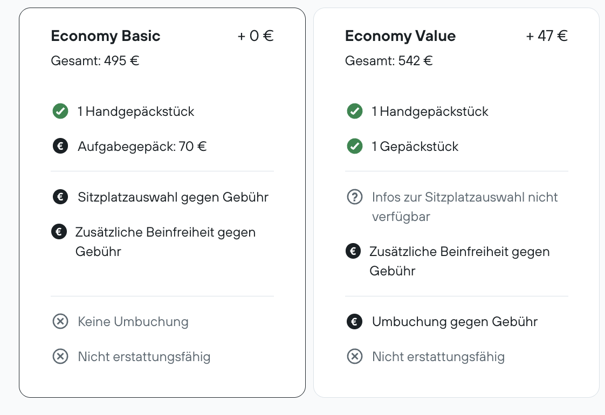The width and height of the screenshot is (605, 415).
Task: Click euro icon beside Umbuchung gegen Gebühr
Action: point(355,321)
